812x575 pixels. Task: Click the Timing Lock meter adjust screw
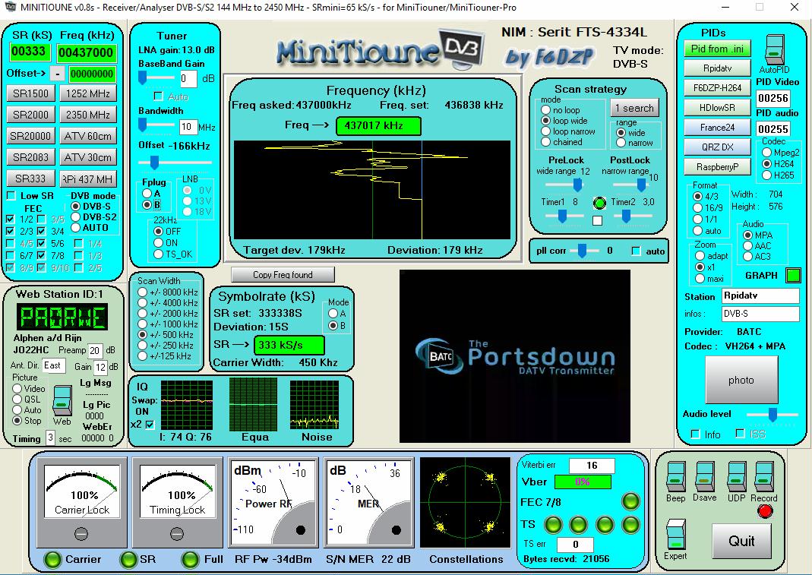176,533
